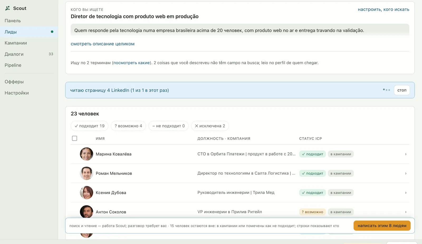Click СТАТУС ICP column header
Viewport: 422px width, 244px height.
pos(310,138)
